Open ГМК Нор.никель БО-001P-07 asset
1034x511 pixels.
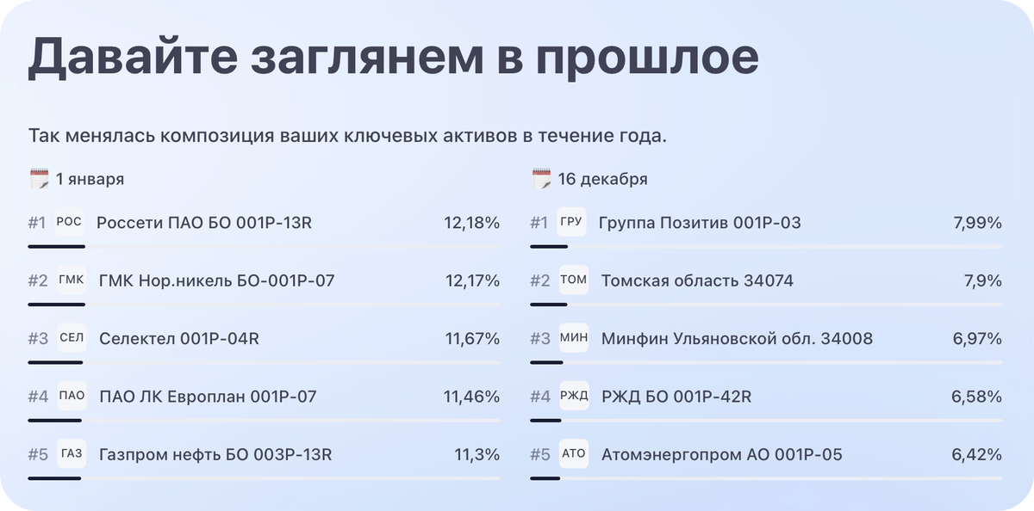click(x=216, y=280)
